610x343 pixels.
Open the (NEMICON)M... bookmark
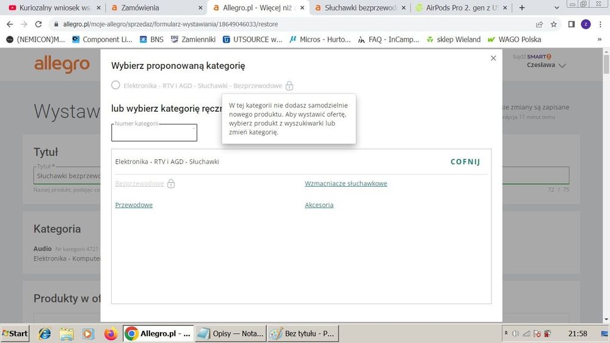coord(36,39)
